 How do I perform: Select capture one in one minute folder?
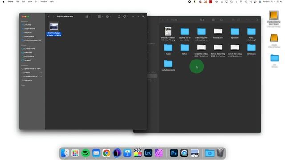click(x=185, y=32)
